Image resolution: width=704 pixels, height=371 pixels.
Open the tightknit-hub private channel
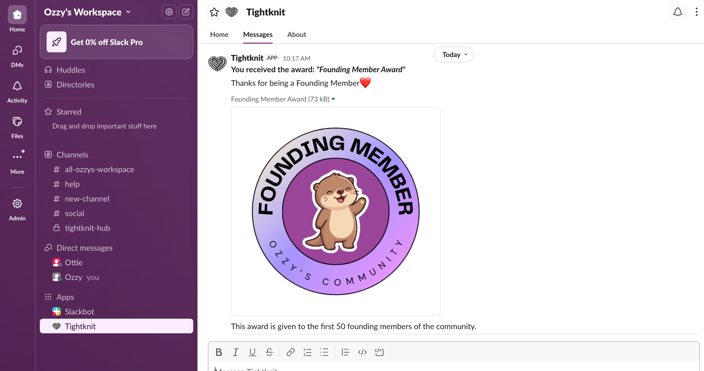(x=87, y=228)
